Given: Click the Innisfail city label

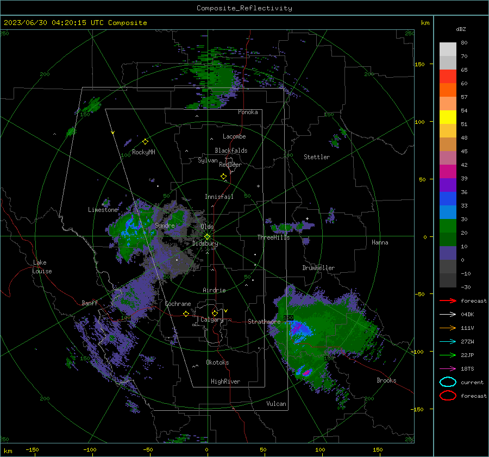Looking at the screenshot, I should [x=219, y=197].
